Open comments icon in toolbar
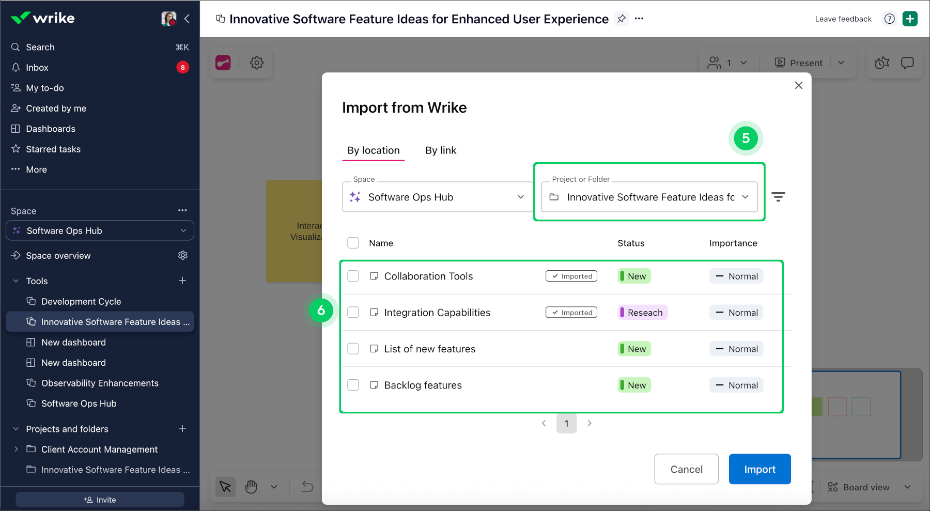Image resolution: width=930 pixels, height=511 pixels. [x=907, y=63]
